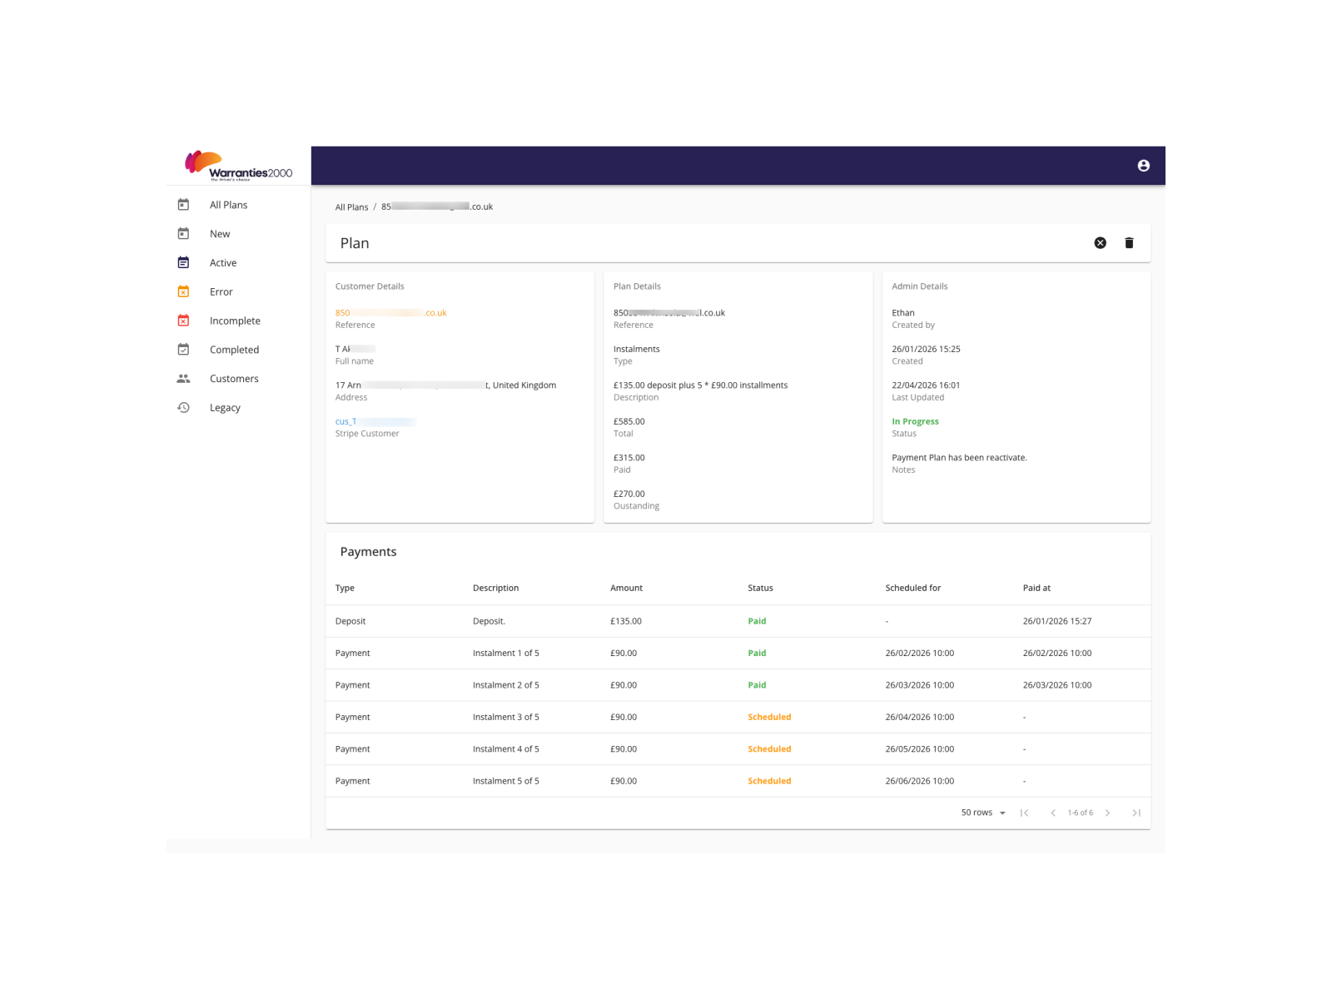Open the cus_T Stripe customer link
The height and width of the screenshot is (999, 1332).
pos(375,422)
